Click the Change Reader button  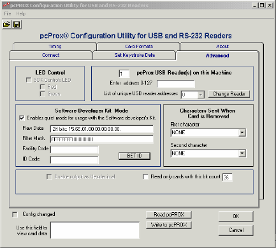[229, 94]
